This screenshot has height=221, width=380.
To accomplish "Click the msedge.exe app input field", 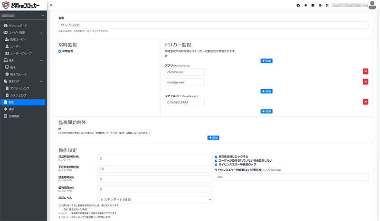I will pyautogui.click(x=185, y=83).
